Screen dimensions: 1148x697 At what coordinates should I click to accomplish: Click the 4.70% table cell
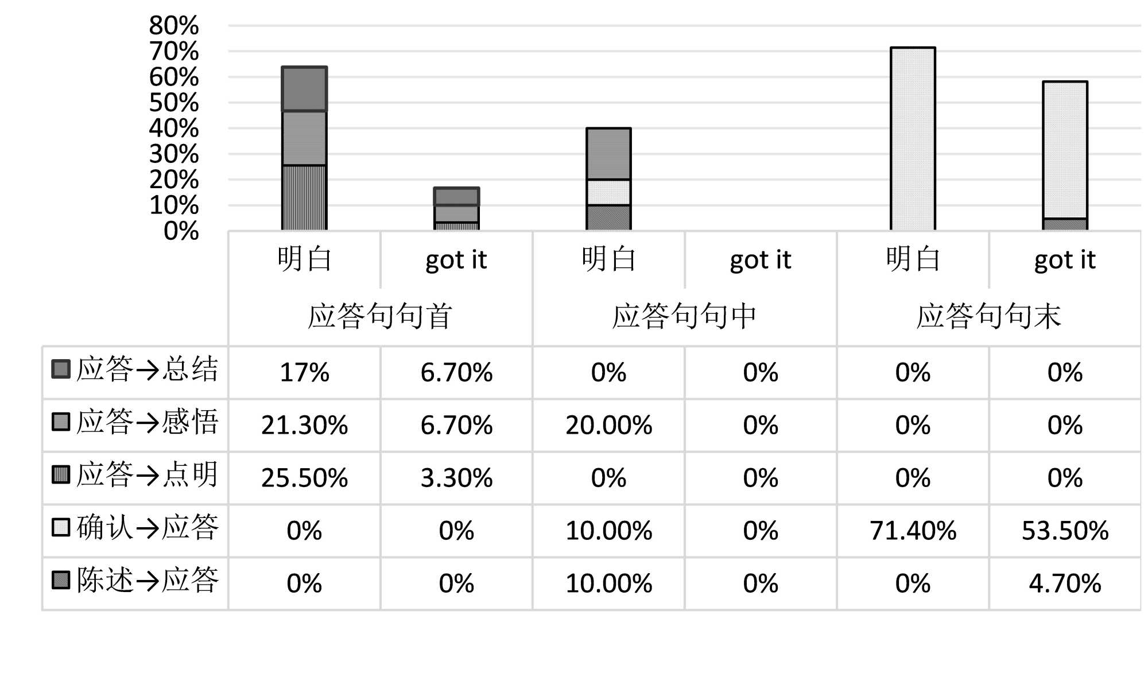1065,583
